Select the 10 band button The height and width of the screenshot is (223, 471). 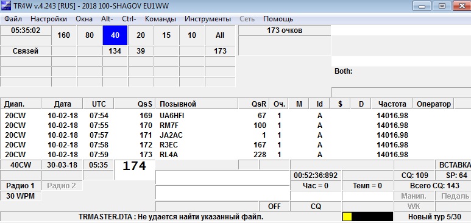(192, 35)
